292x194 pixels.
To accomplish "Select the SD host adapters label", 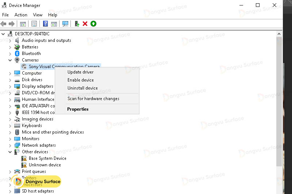I will 38,191.
